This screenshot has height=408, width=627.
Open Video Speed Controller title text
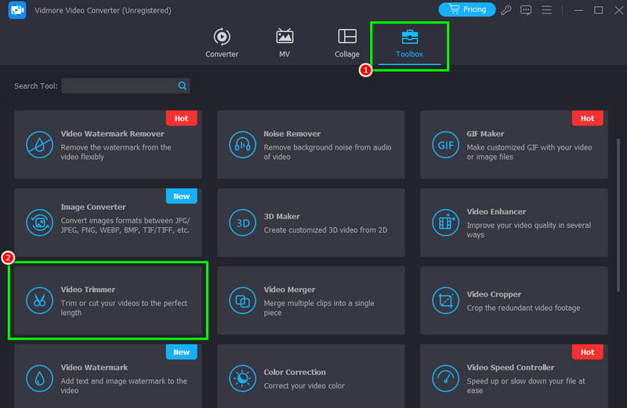[x=510, y=367]
